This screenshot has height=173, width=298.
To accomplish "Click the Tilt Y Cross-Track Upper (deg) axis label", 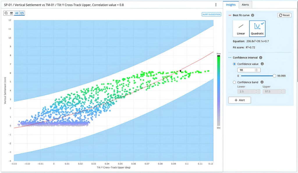I will click(x=114, y=167).
